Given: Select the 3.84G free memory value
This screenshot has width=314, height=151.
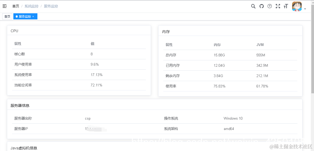Looking at the screenshot, I should pos(218,76).
